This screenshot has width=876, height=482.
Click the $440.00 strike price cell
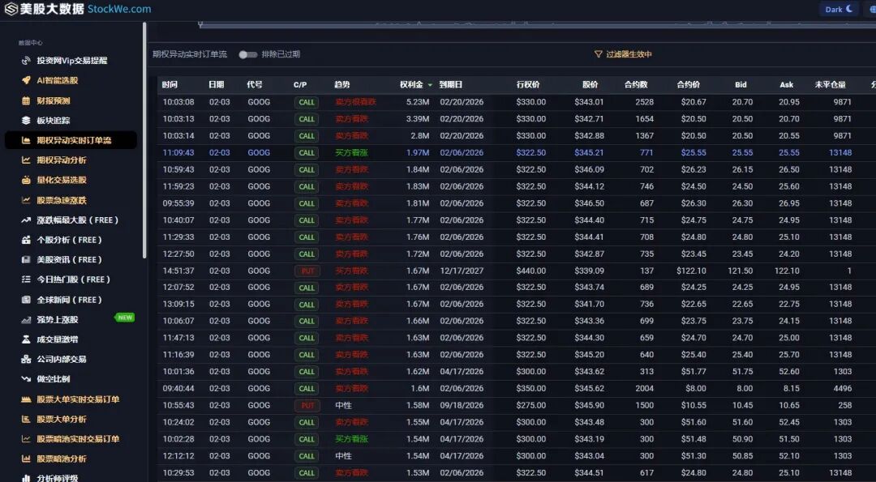(530, 271)
